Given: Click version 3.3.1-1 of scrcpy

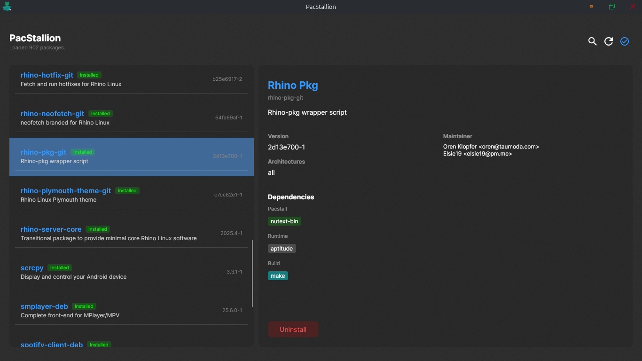Looking at the screenshot, I should (x=235, y=272).
